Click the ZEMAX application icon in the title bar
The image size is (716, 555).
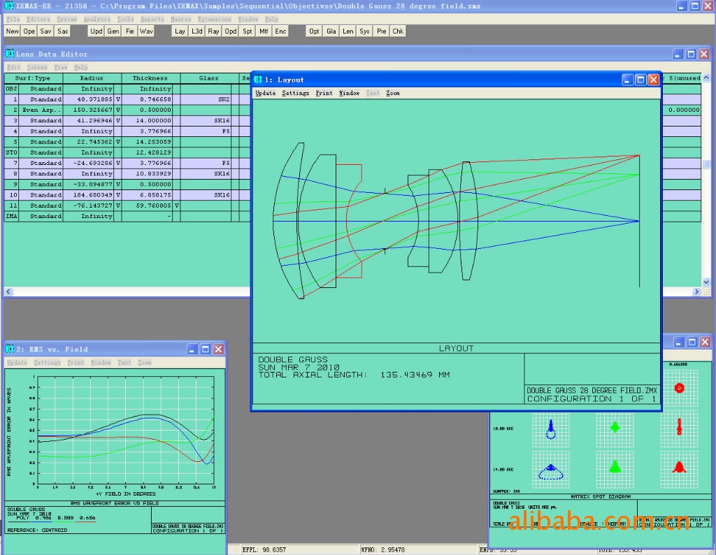click(x=8, y=6)
